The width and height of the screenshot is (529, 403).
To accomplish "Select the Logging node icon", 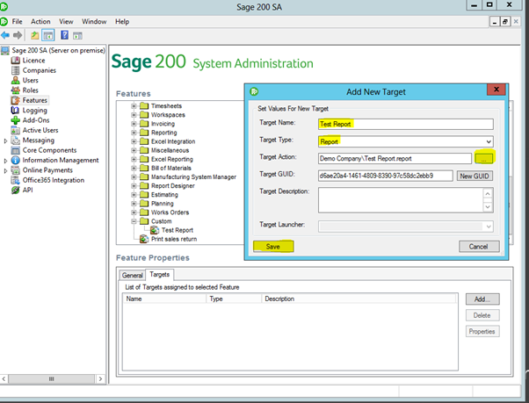I will [15, 110].
